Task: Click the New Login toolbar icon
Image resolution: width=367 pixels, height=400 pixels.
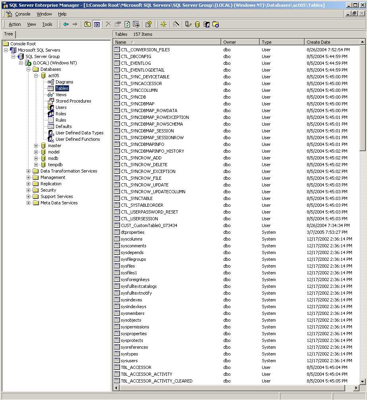Action: [x=207, y=25]
